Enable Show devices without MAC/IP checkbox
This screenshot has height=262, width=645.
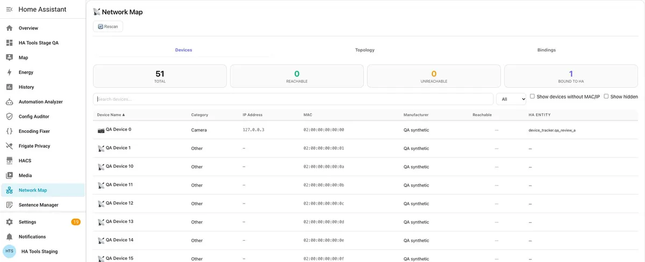[532, 96]
